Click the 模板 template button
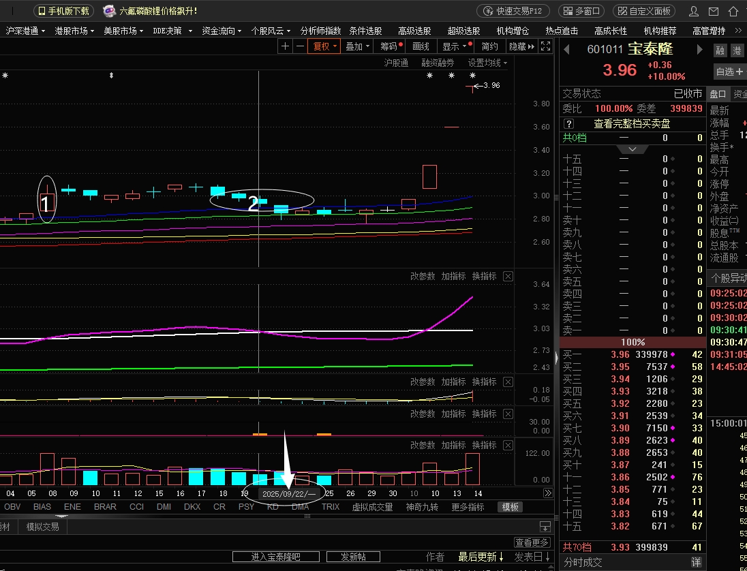The image size is (747, 571). [x=510, y=507]
